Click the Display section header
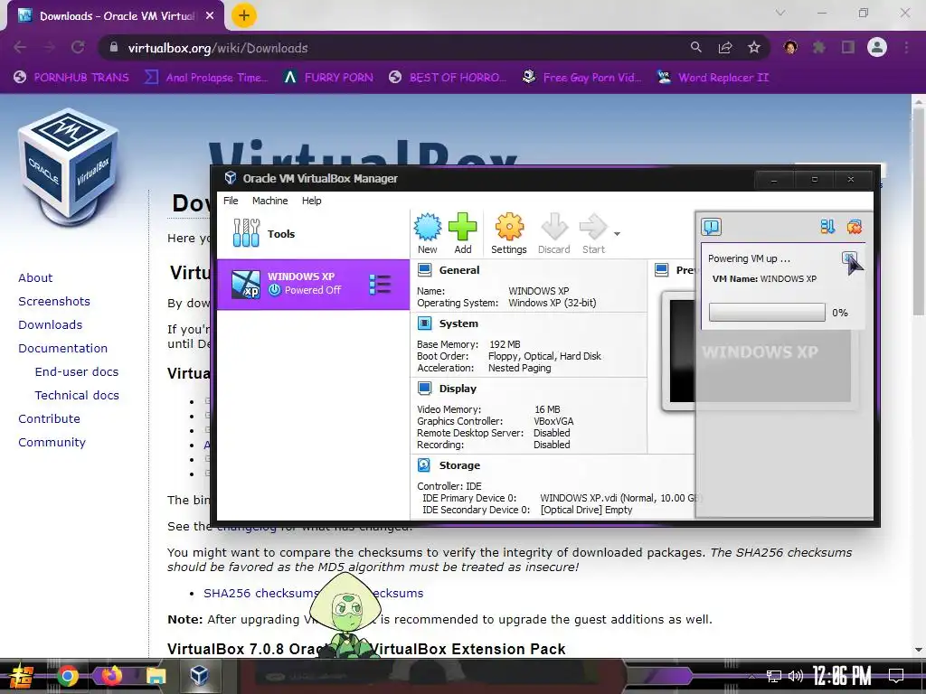Viewport: 926px width, 694px height. pyautogui.click(x=458, y=389)
